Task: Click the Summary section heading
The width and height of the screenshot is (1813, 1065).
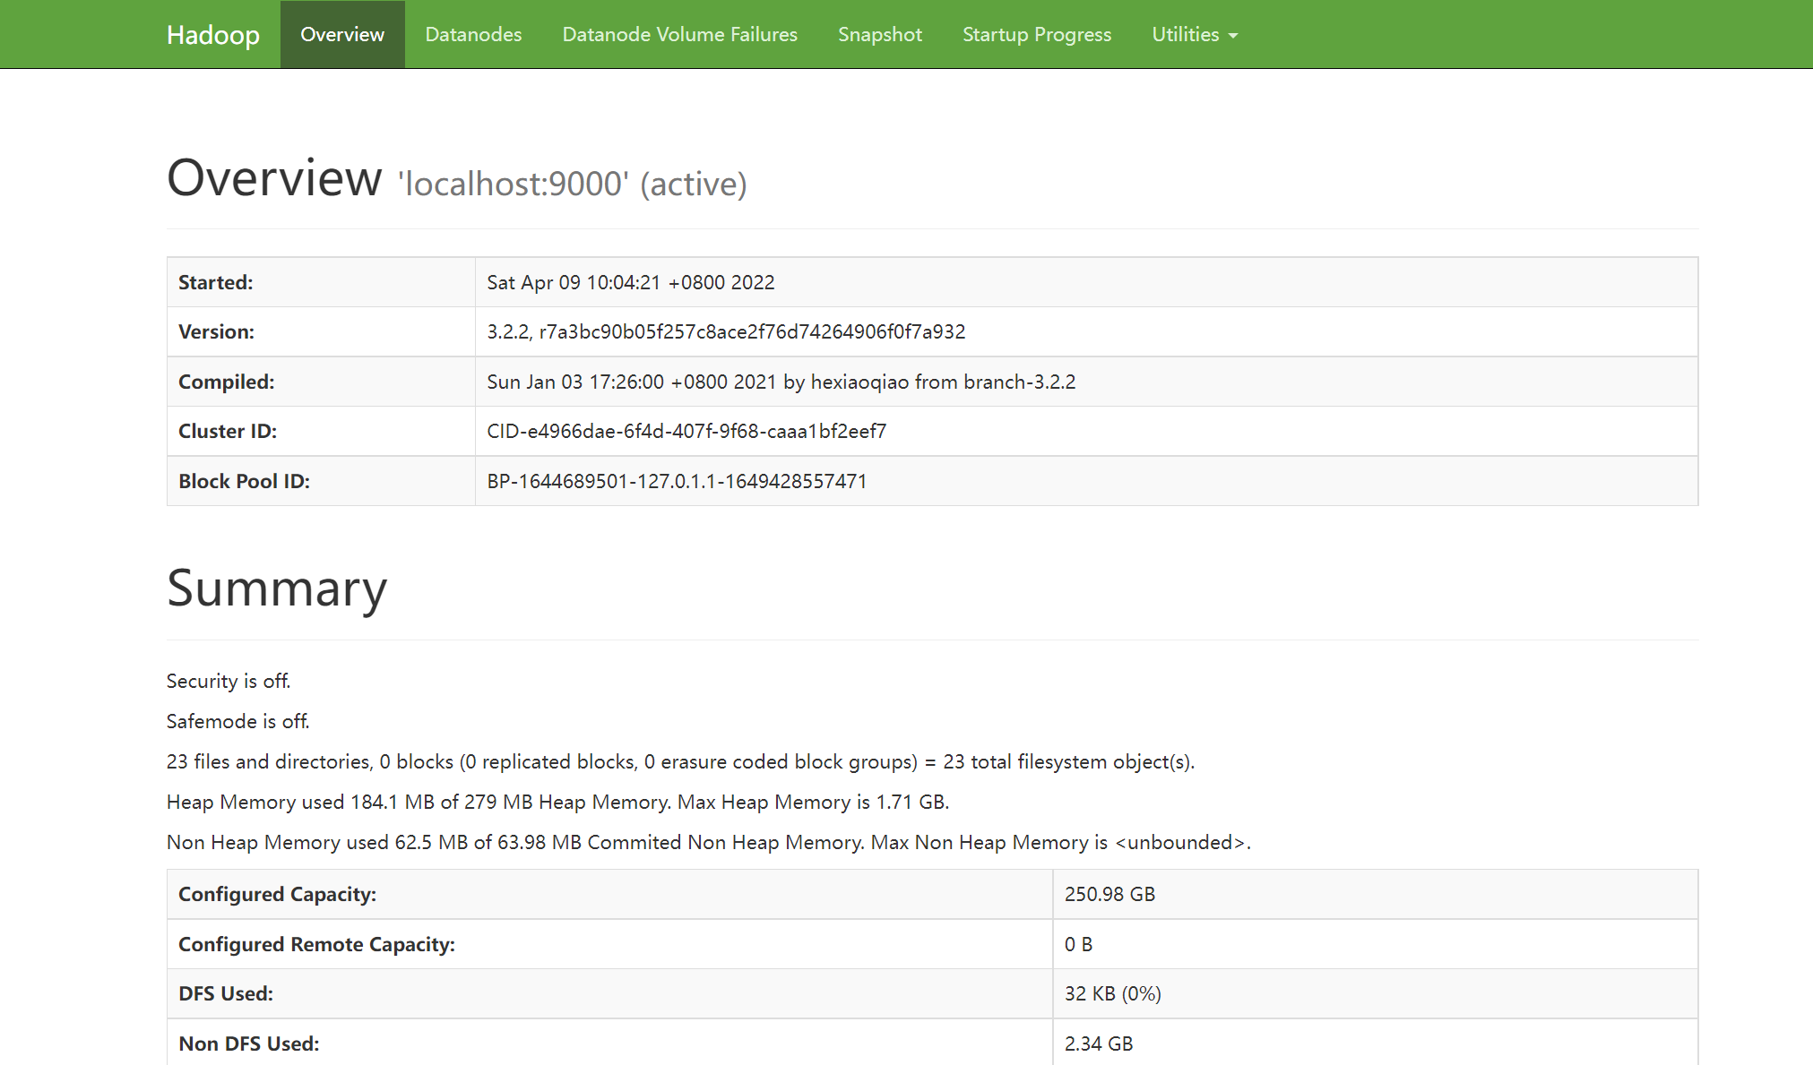Action: tap(277, 588)
